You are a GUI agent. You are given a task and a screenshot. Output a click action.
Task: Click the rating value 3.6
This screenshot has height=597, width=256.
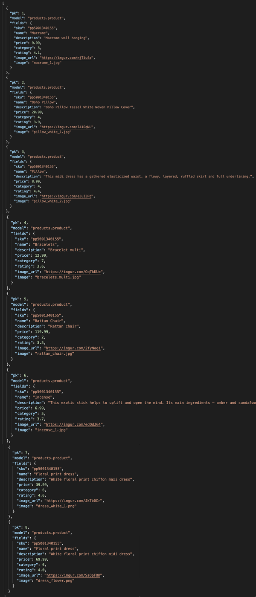[x=40, y=266]
